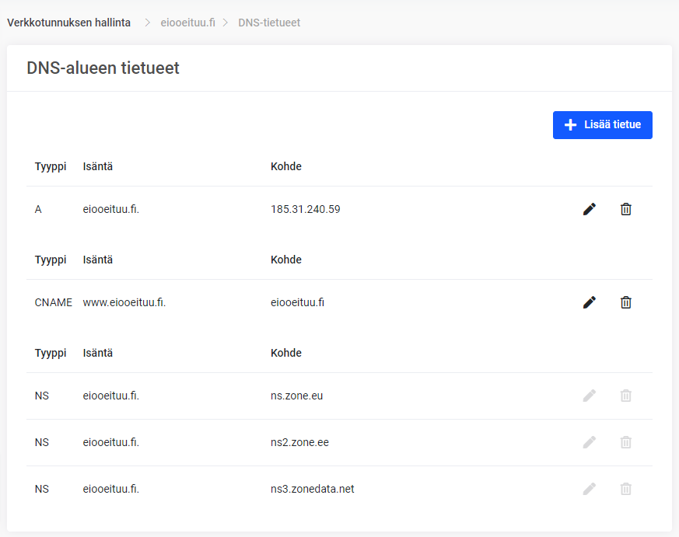This screenshot has width=679, height=537.
Task: Click the www.eiooeituu.fi. host entry
Action: tap(124, 302)
